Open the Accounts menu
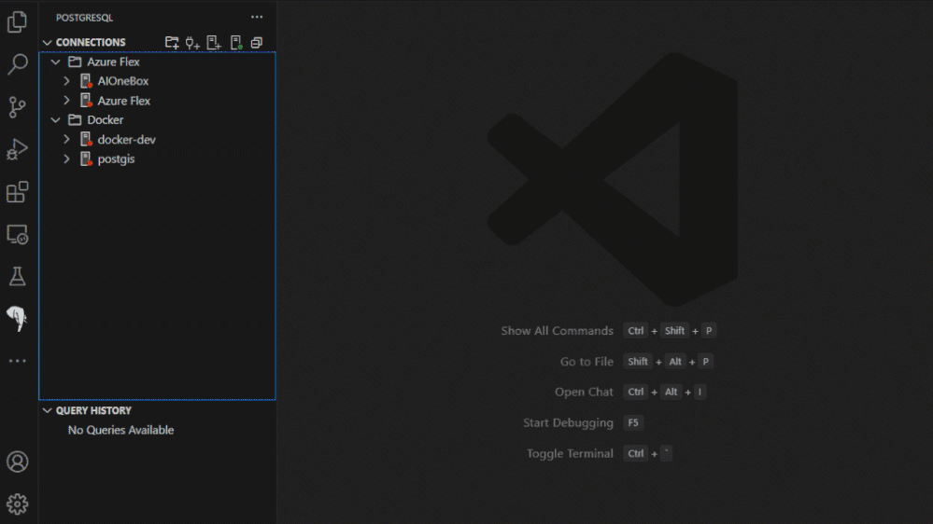Image resolution: width=933 pixels, height=524 pixels. click(x=17, y=462)
